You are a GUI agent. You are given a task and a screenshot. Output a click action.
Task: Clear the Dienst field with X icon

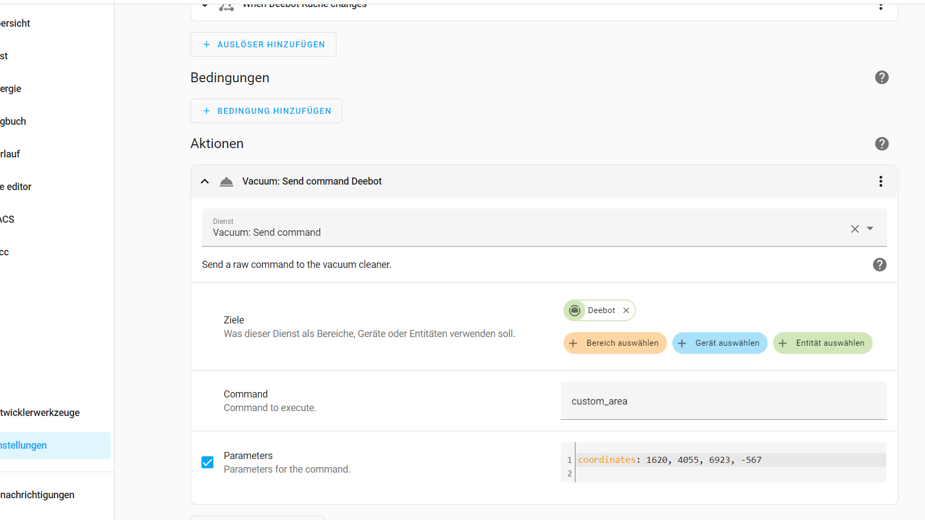tap(855, 229)
